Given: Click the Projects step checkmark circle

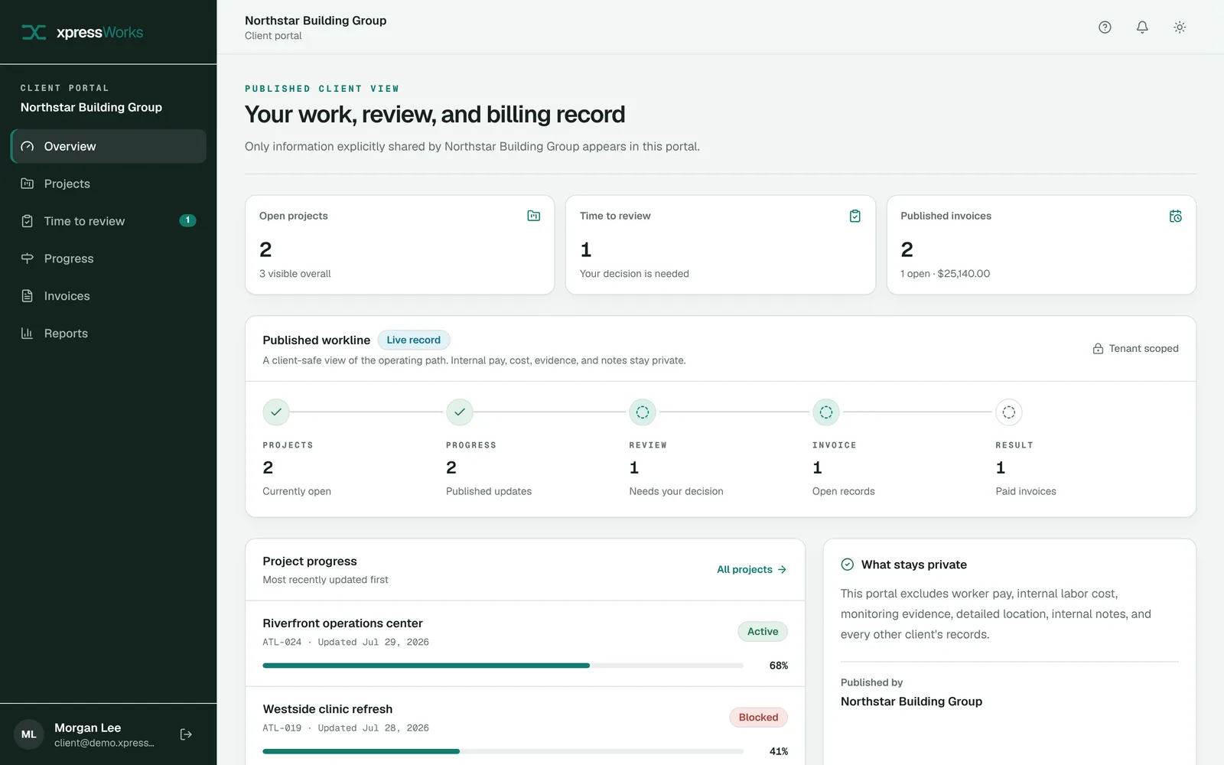Looking at the screenshot, I should [x=276, y=412].
